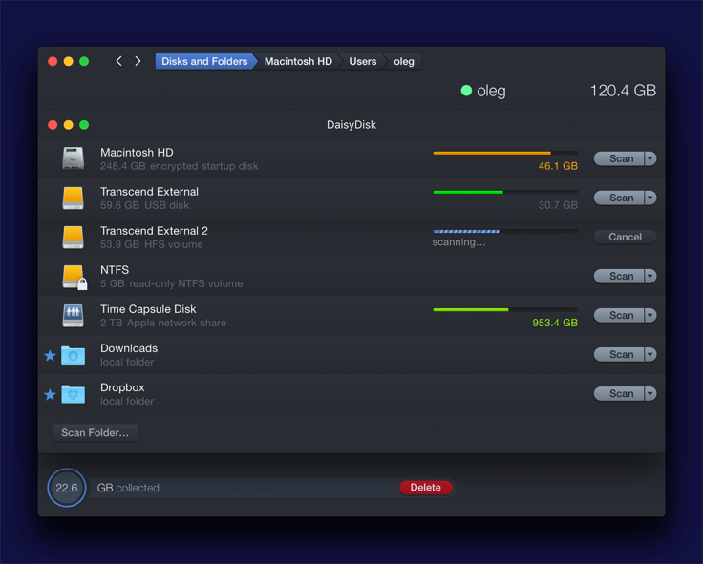Viewport: 703px width, 564px height.
Task: Cancel the Transcend External 2 scan
Action: click(x=625, y=237)
